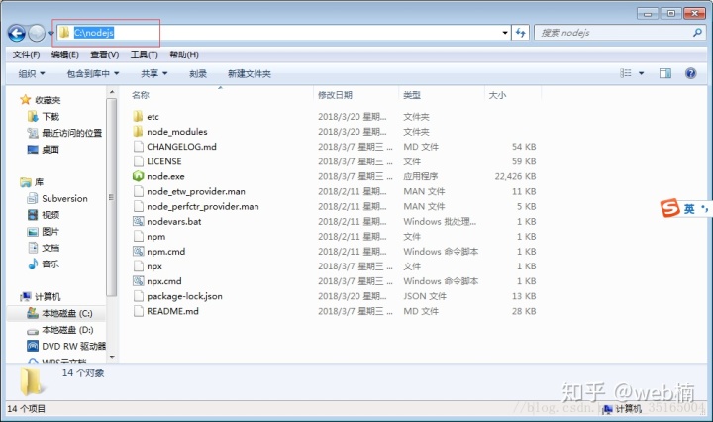The height and width of the screenshot is (422, 713).
Task: Open the view options dropdown arrow
Action: 641,73
